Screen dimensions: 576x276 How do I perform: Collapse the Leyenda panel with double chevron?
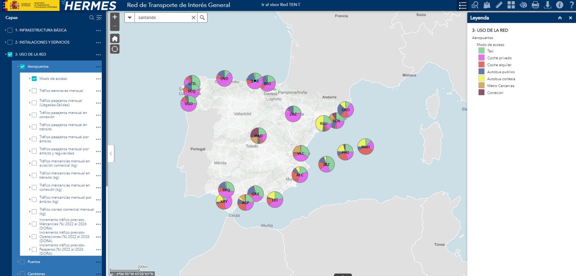pyautogui.click(x=560, y=18)
